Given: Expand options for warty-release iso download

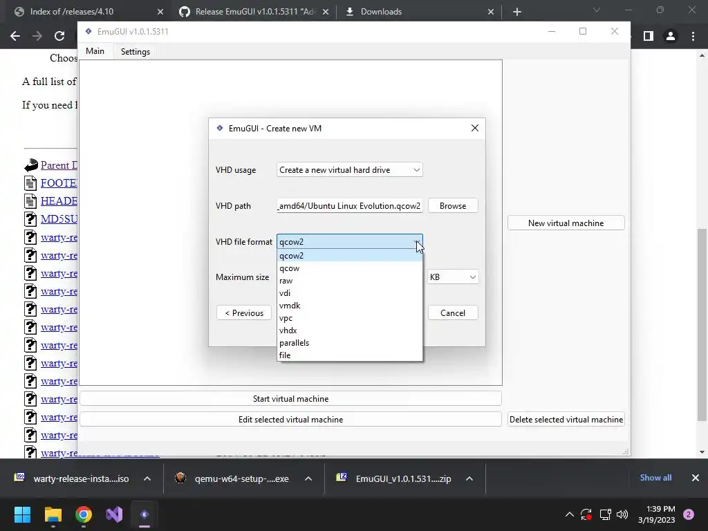Looking at the screenshot, I should [x=147, y=478].
